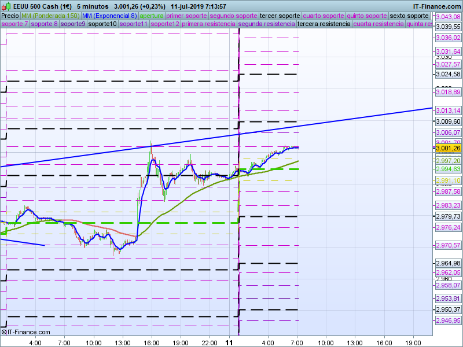
Task: Select the apertura legend label
Action: [152, 16]
